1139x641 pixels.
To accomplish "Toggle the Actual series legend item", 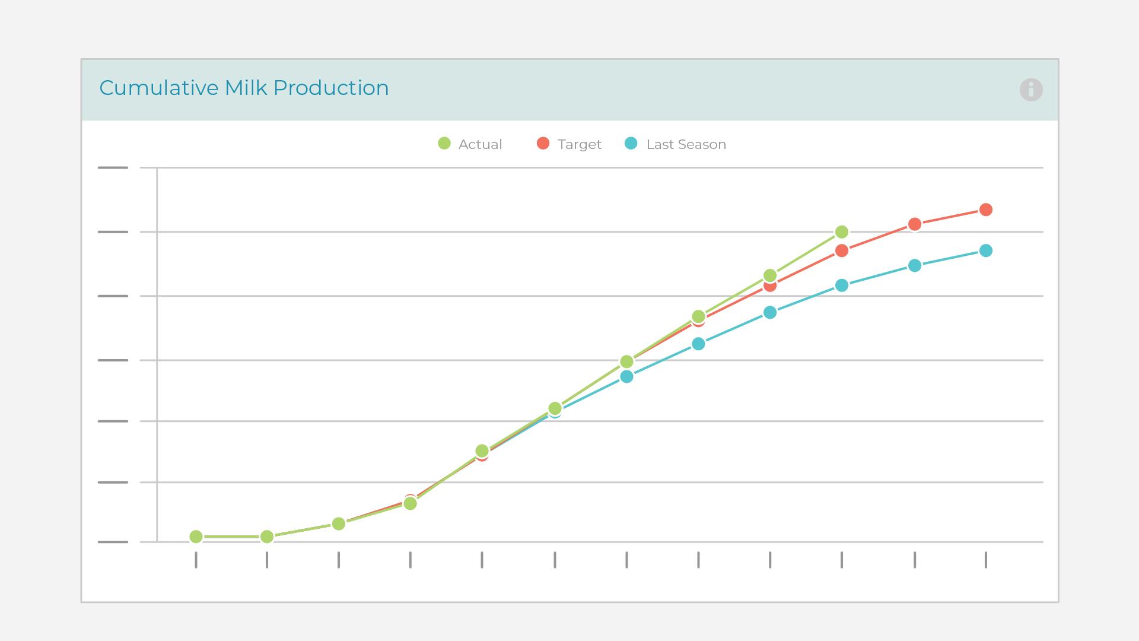I will coord(479,144).
